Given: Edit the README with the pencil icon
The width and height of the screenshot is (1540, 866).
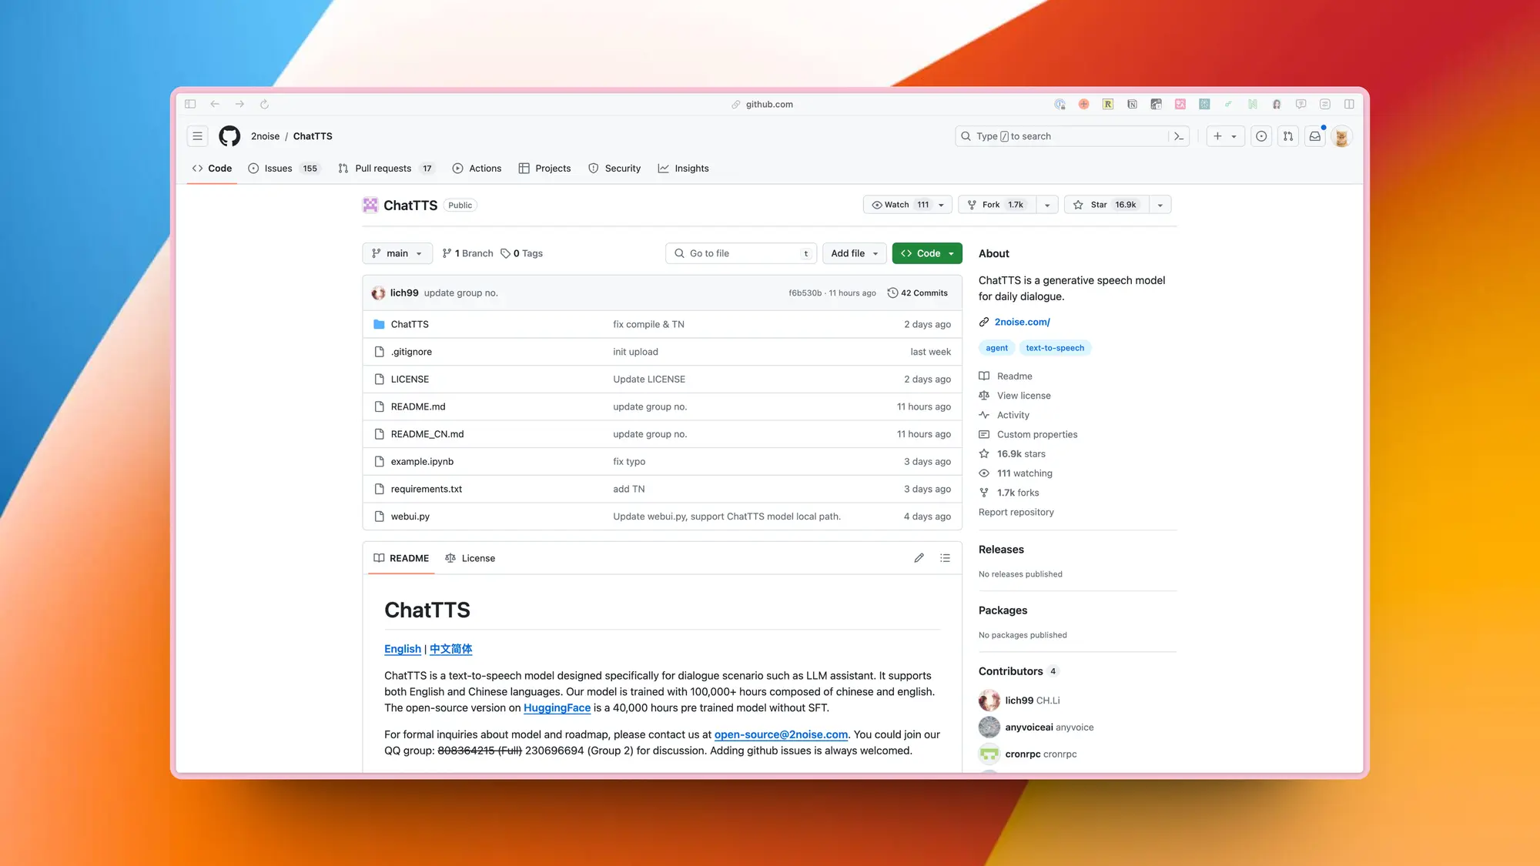Looking at the screenshot, I should pyautogui.click(x=919, y=558).
